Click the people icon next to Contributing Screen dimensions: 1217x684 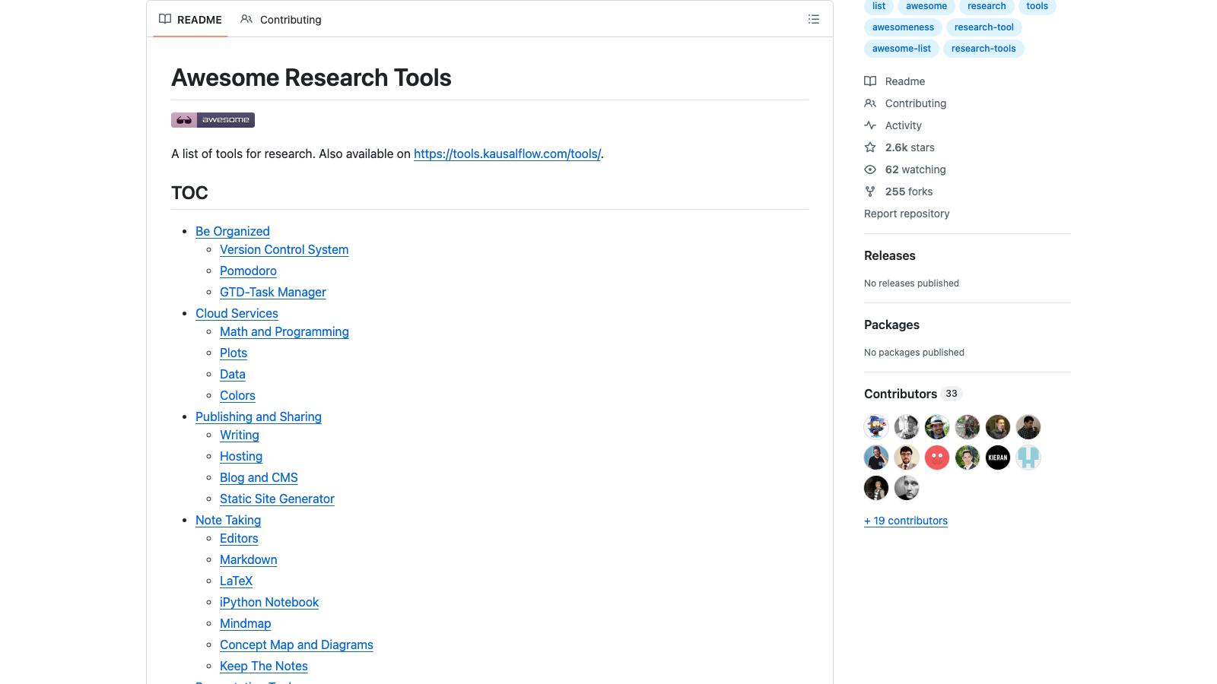pyautogui.click(x=246, y=19)
